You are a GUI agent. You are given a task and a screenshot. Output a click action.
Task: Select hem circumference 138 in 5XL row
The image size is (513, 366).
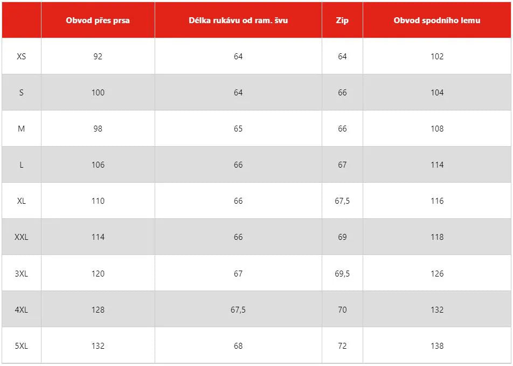click(x=437, y=346)
